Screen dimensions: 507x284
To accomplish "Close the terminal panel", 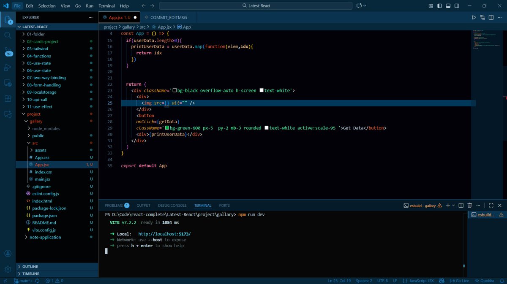I will 500,206.
